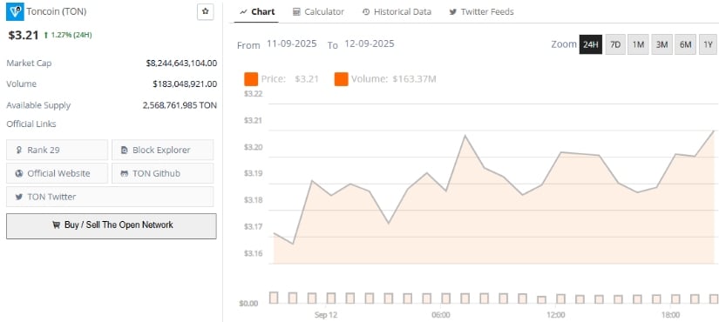Click the price peak point near 07:00

click(465, 136)
